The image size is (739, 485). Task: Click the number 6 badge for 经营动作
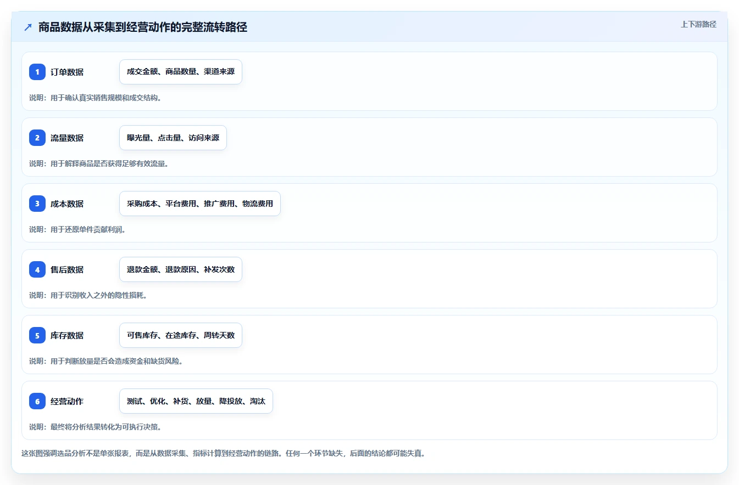pyautogui.click(x=37, y=401)
